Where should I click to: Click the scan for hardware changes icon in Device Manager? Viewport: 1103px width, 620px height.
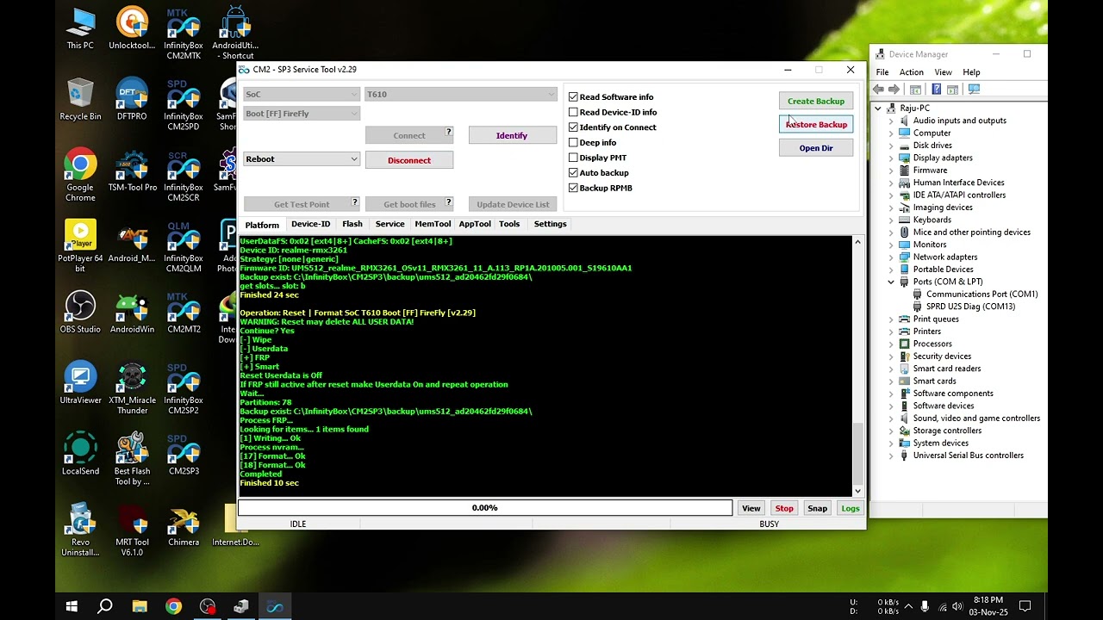coord(974,90)
